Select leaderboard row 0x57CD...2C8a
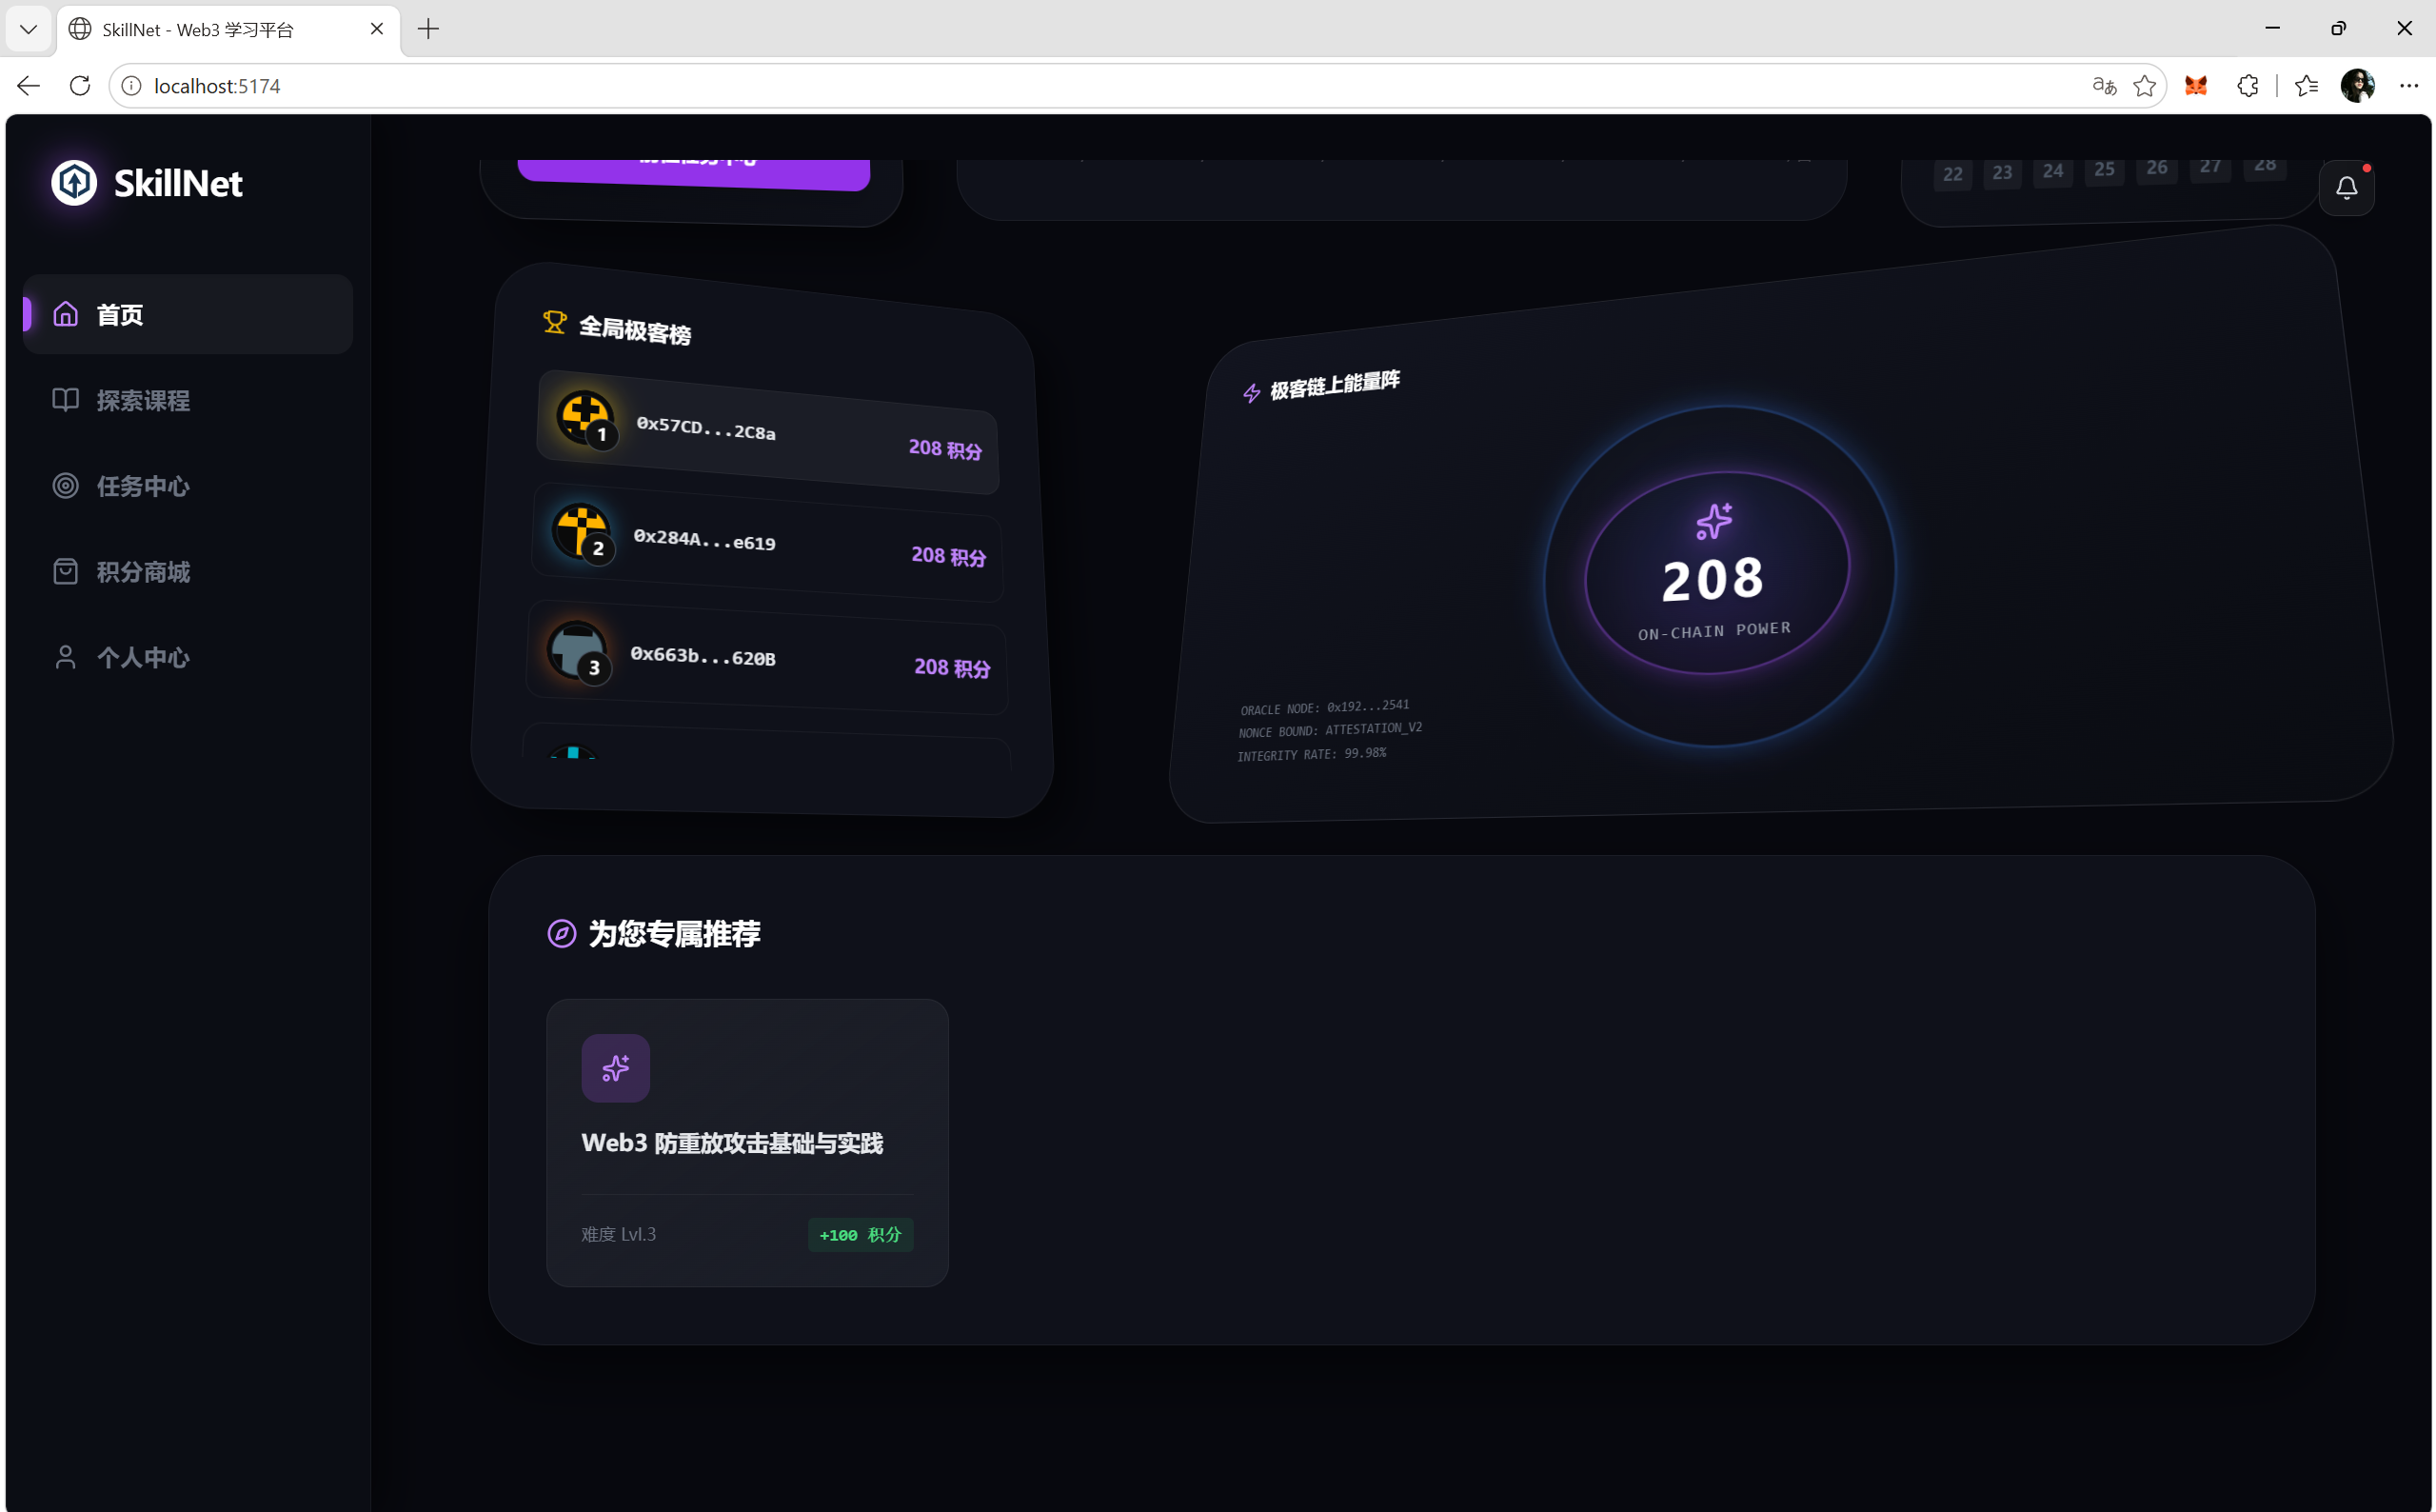 [x=767, y=432]
